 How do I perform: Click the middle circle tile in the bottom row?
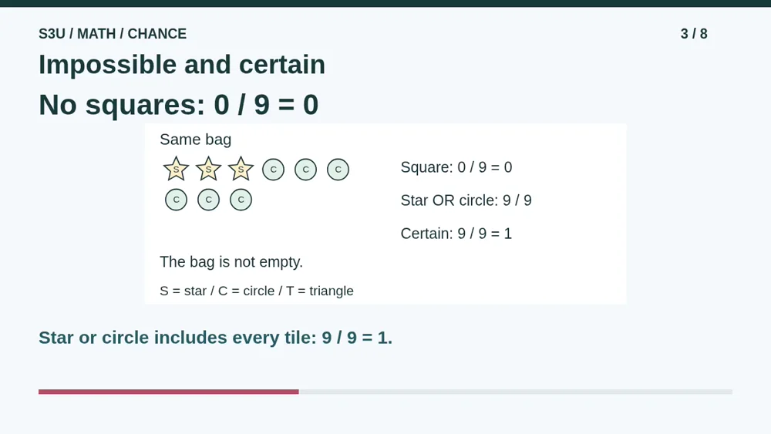208,200
